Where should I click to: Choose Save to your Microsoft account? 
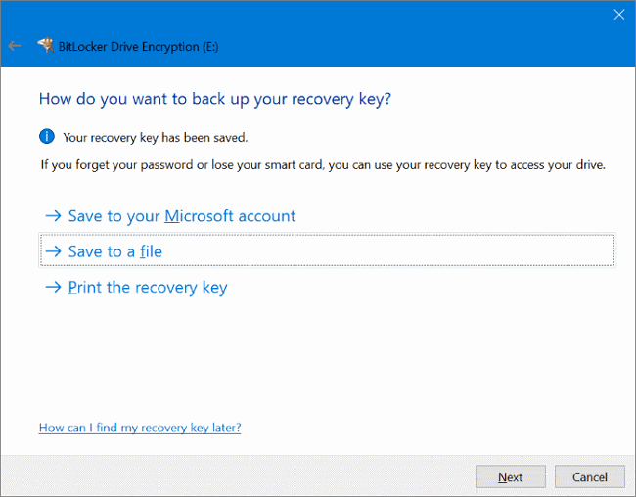pos(181,216)
